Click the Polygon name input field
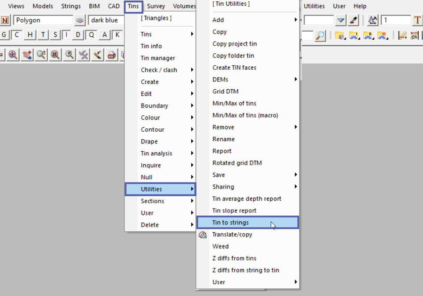Viewport: 423px width, 296px height. click(43, 20)
